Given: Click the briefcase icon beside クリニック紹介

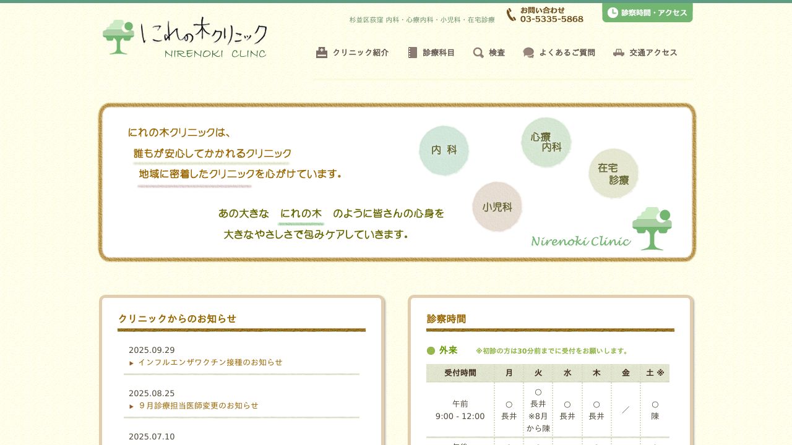Looking at the screenshot, I should coord(321,53).
